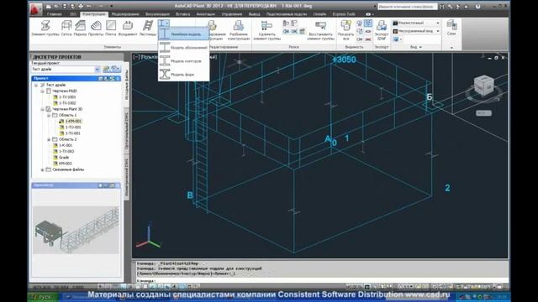Open the Несохраненный вид view dropdown
Image resolution: width=538 pixels, height=302 pixels.
point(416,31)
